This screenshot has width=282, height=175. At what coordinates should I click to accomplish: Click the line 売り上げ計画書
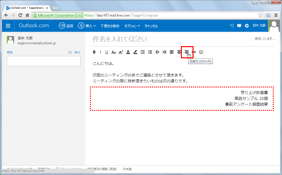[x=254, y=93]
